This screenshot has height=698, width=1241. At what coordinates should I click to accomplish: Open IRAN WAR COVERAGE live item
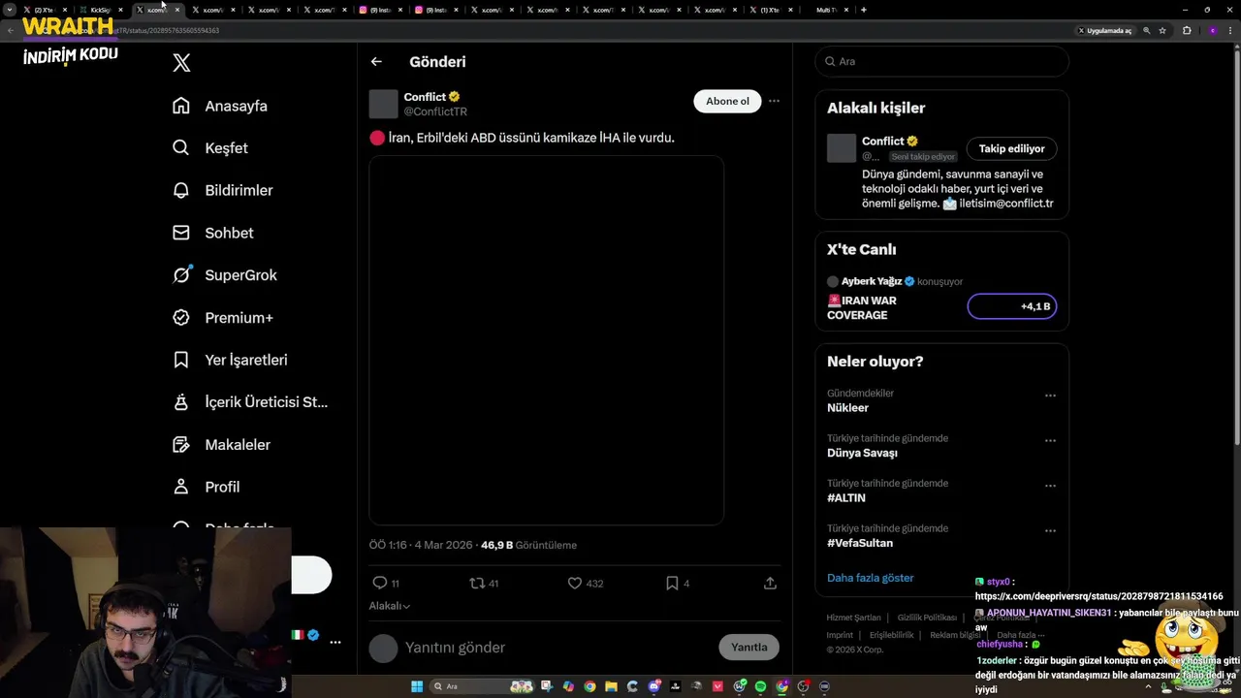(862, 307)
